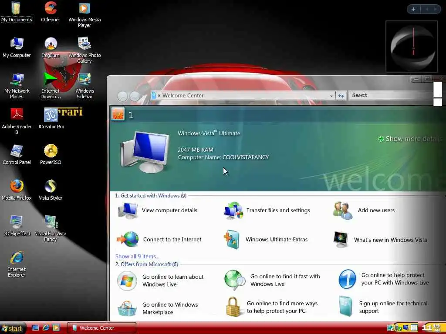Open Windows Sidebar desktop shortcut
This screenshot has height=334, width=446.
(x=85, y=86)
